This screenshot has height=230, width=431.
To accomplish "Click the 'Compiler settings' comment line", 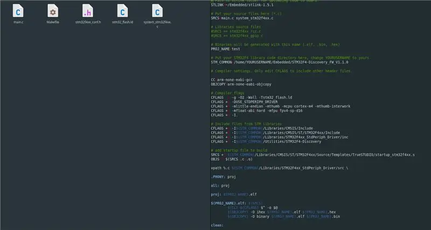I will (281, 71).
